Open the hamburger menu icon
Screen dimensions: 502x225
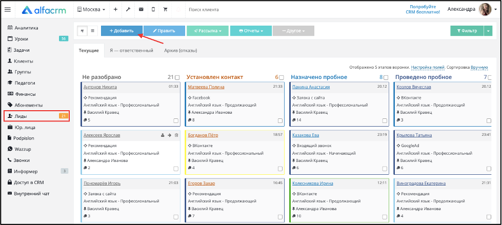point(7,10)
